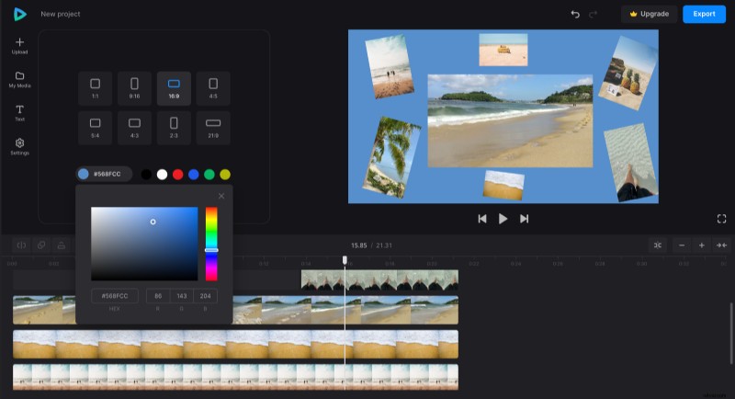Select the Text tool
The width and height of the screenshot is (735, 399).
[x=19, y=113]
